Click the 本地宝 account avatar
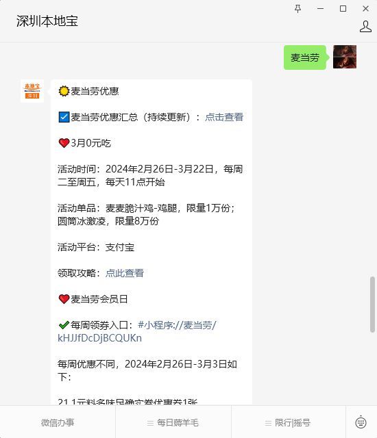 pyautogui.click(x=32, y=91)
